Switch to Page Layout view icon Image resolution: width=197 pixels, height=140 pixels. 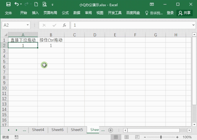127,137
